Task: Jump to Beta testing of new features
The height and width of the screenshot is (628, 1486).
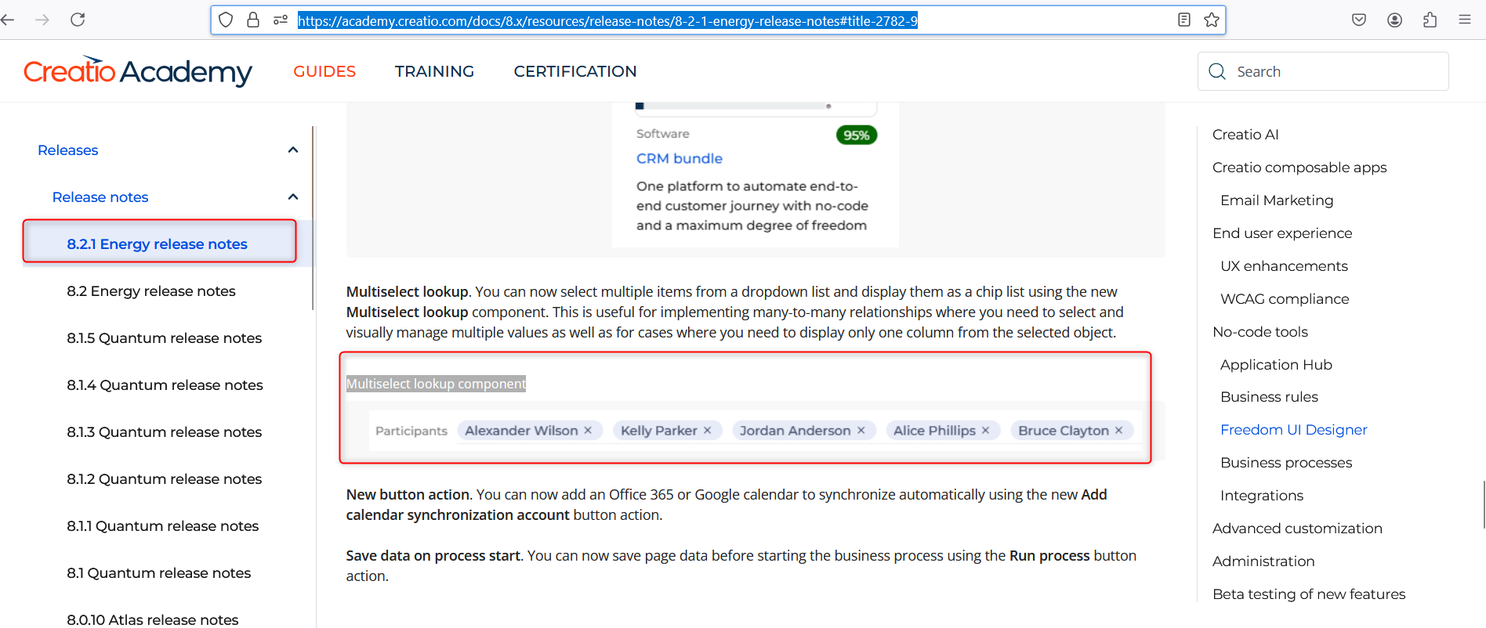Action: (1309, 594)
